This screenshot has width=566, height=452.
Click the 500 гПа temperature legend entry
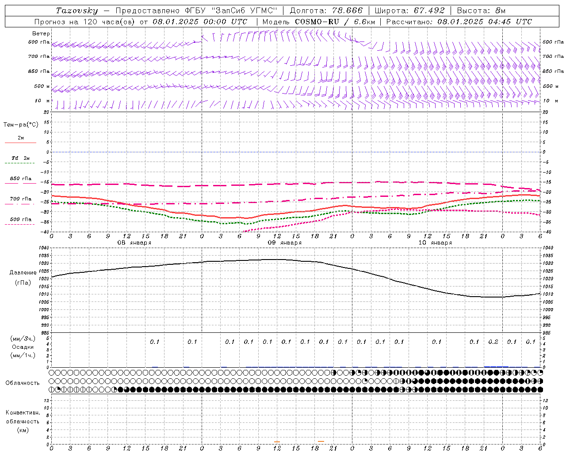[x=21, y=219]
